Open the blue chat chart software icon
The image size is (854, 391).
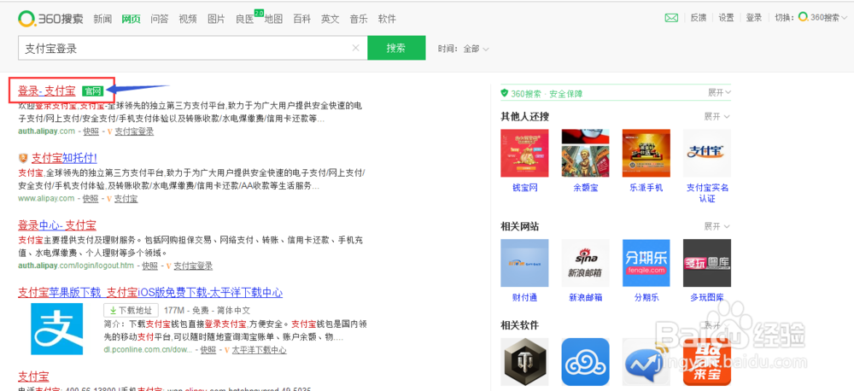(x=646, y=362)
